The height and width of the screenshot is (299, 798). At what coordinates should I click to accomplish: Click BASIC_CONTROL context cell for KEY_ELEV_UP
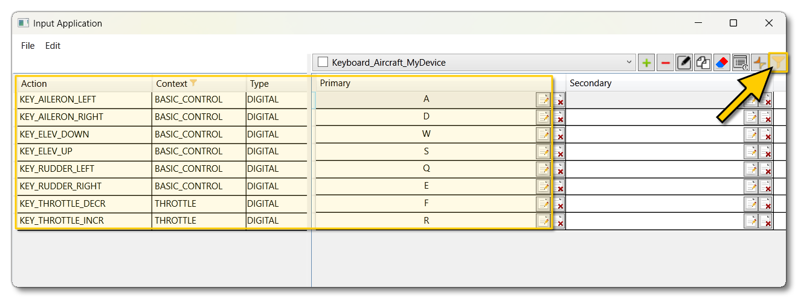199,151
